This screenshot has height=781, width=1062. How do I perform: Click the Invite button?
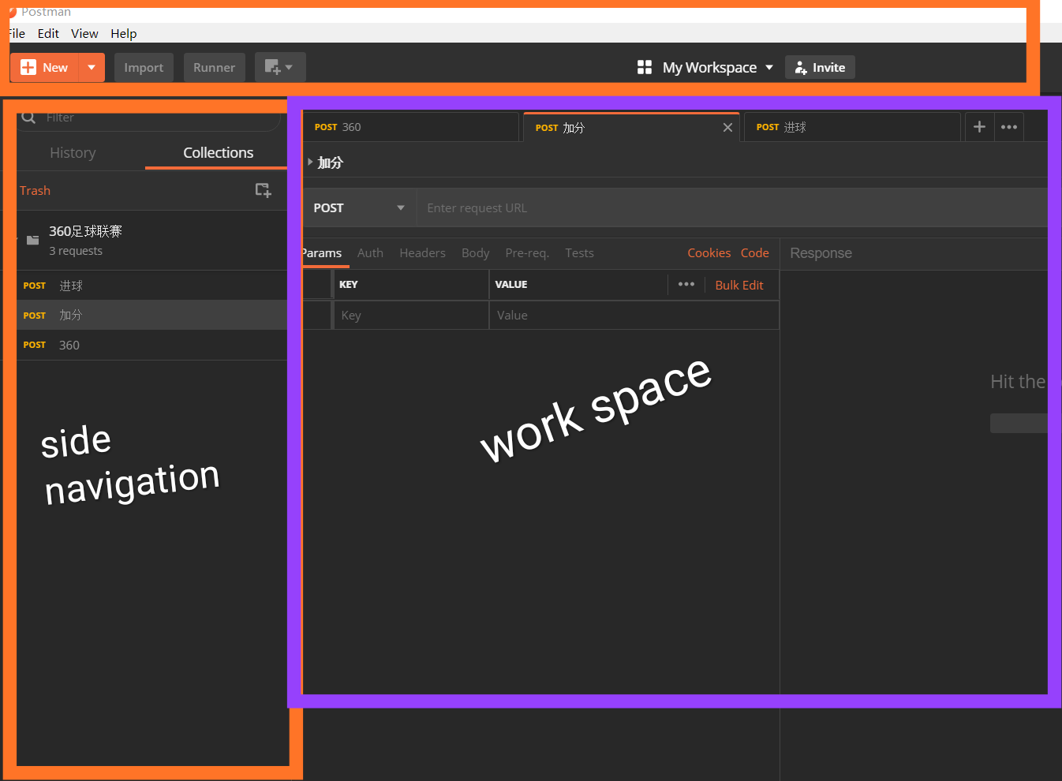820,68
